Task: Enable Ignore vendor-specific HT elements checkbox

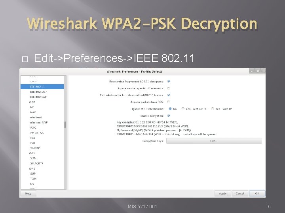Action: click(x=169, y=88)
